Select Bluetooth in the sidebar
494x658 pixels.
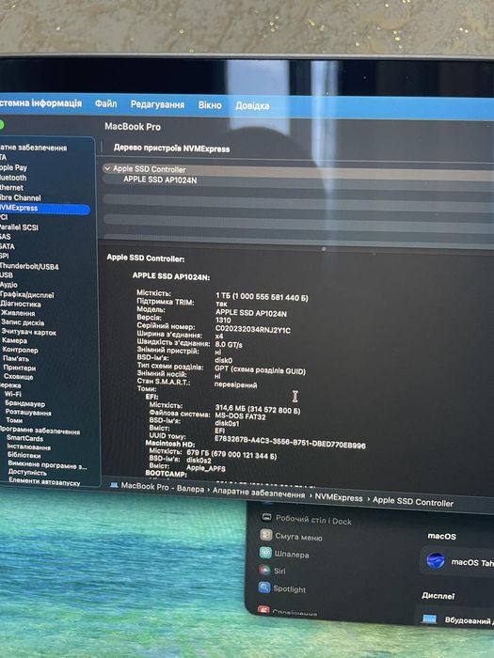13,178
